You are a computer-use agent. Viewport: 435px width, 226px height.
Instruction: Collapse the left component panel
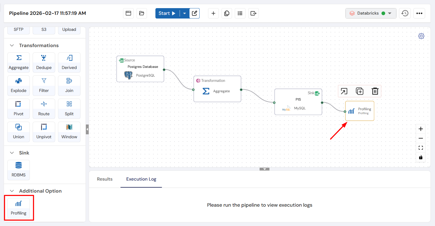[x=87, y=129]
